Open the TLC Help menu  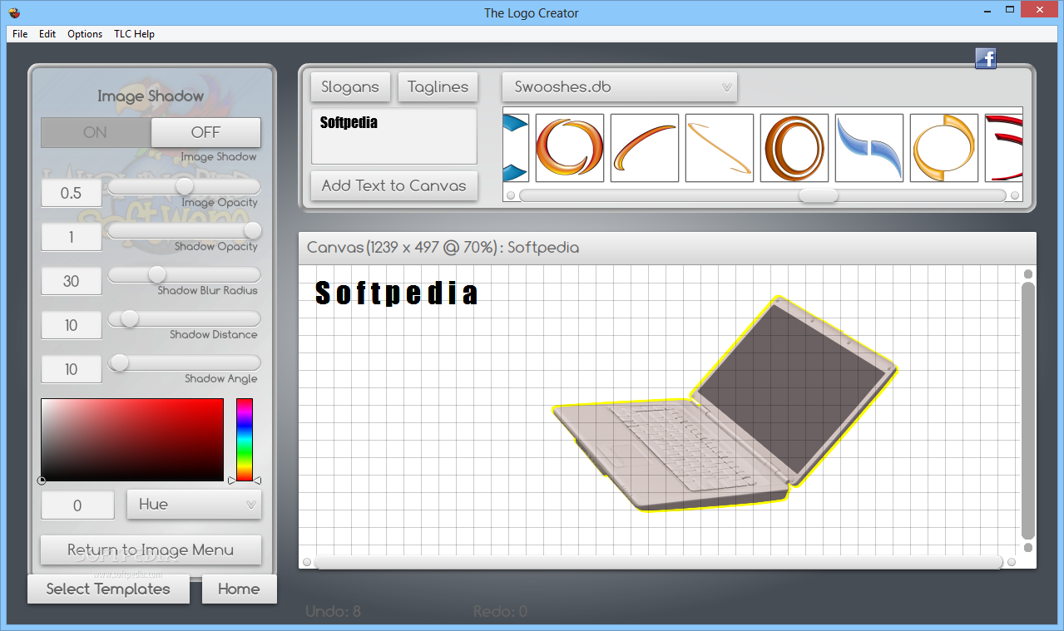[x=134, y=34]
